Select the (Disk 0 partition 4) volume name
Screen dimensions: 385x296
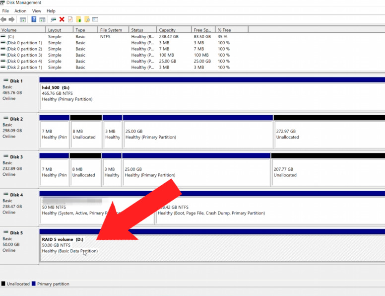coord(24,61)
